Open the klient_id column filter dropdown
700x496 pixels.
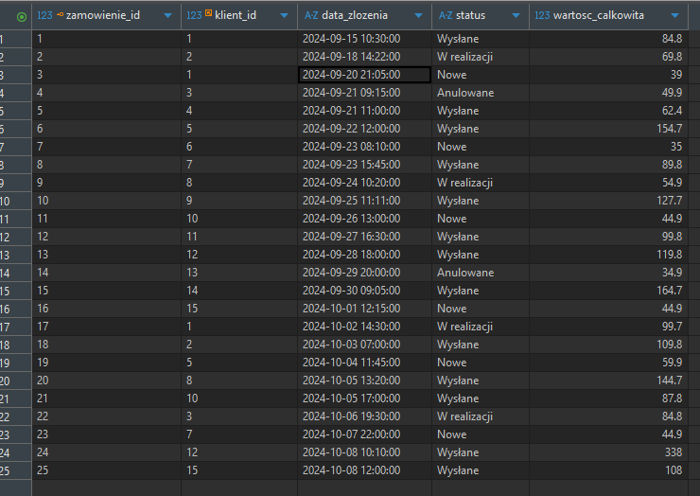click(x=285, y=16)
